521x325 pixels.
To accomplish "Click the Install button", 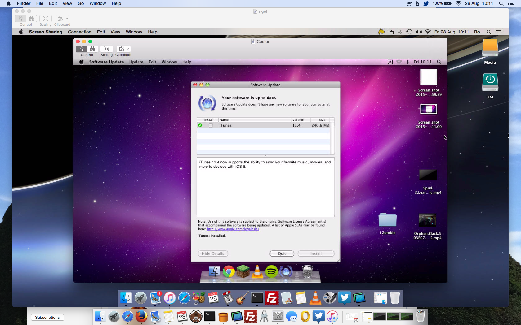I will point(316,253).
